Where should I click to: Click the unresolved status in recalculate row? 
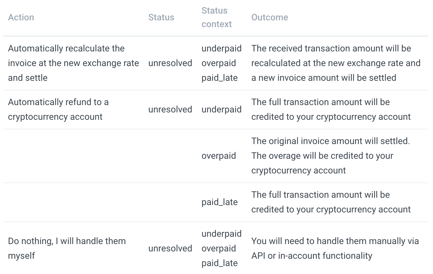(170, 63)
